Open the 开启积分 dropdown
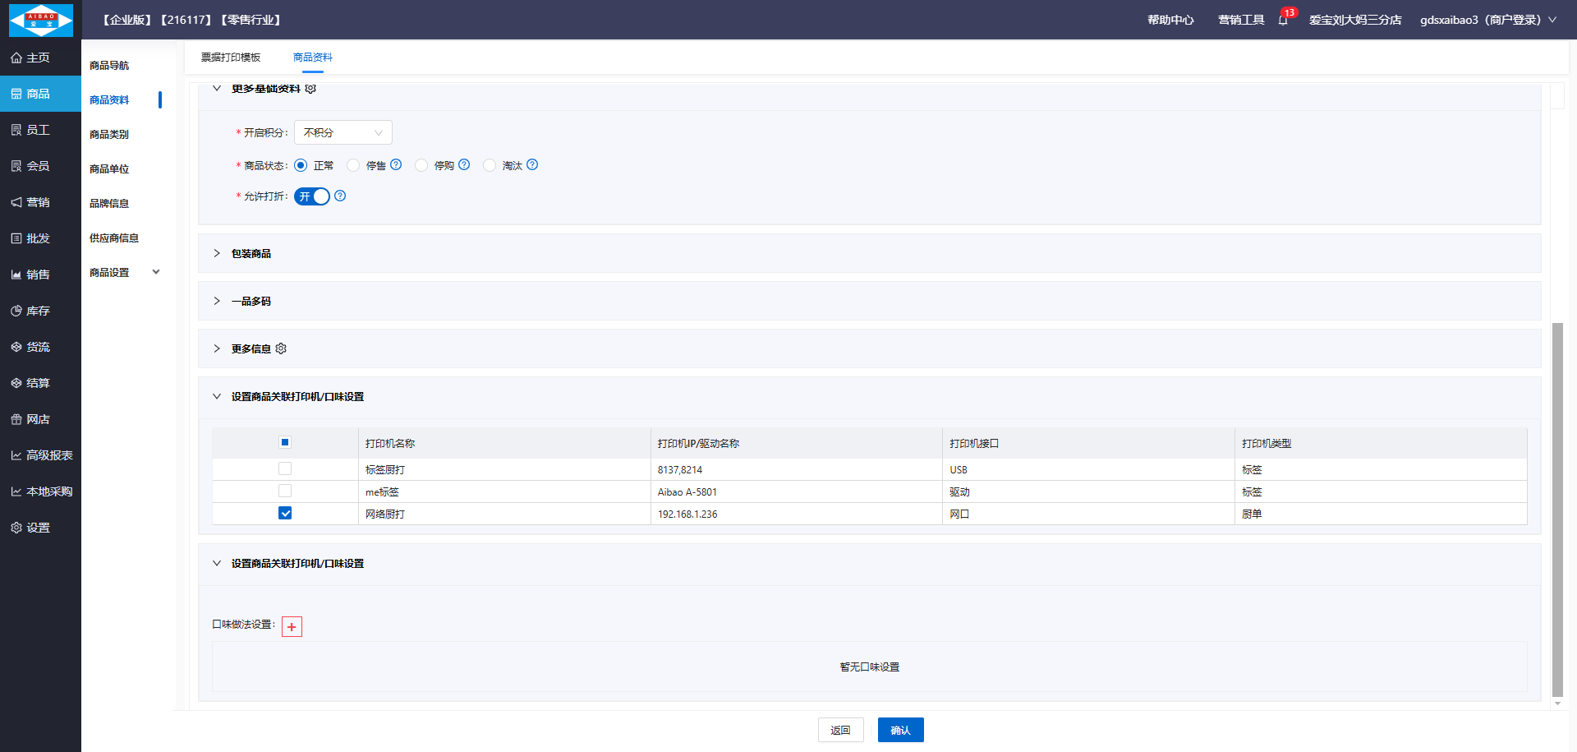This screenshot has width=1577, height=752. pos(343,132)
